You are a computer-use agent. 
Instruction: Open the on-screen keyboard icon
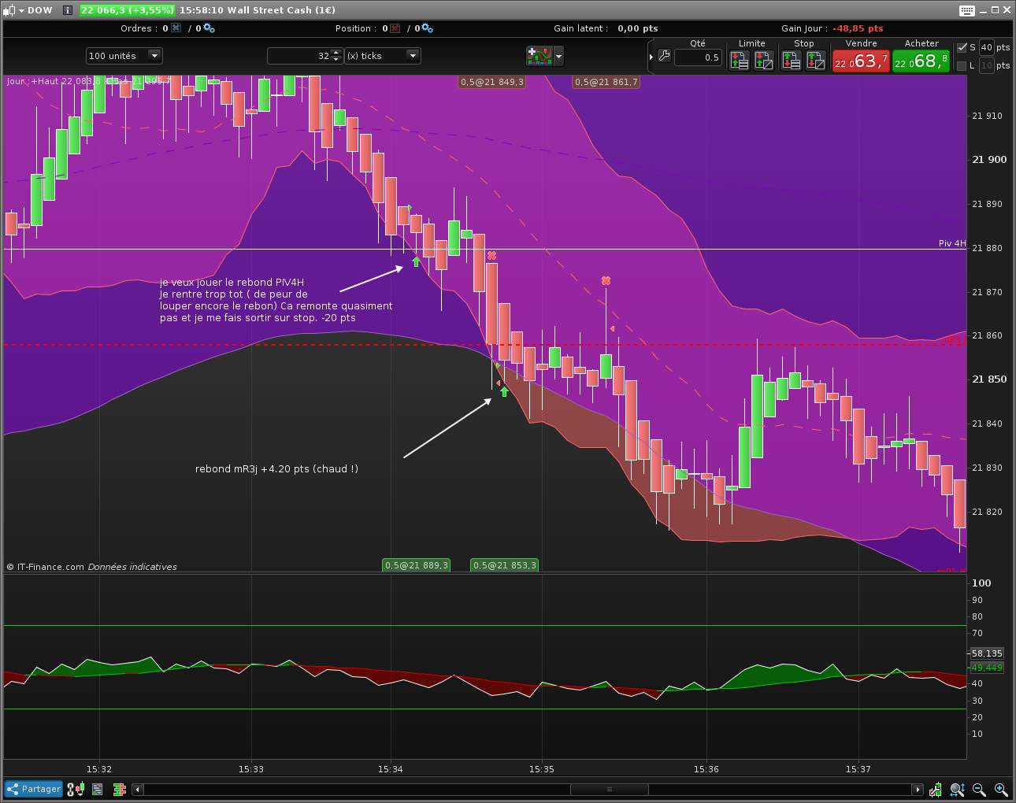pyautogui.click(x=967, y=10)
